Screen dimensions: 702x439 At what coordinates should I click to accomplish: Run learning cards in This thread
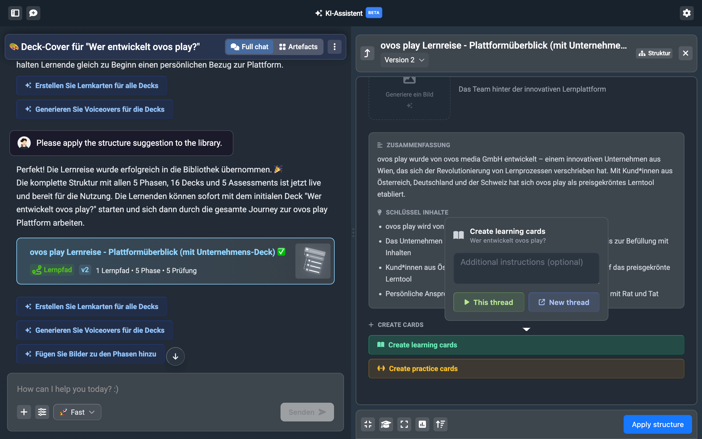(488, 302)
